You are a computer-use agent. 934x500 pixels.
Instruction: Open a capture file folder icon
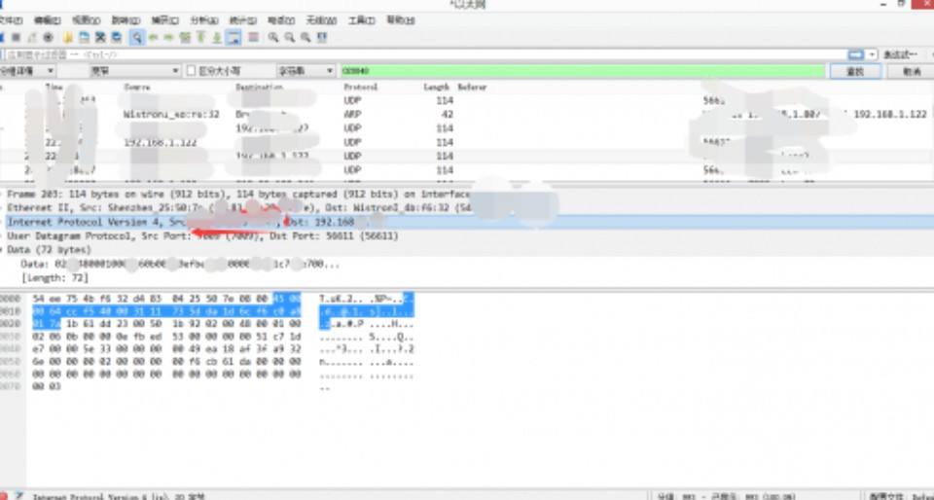point(68,38)
